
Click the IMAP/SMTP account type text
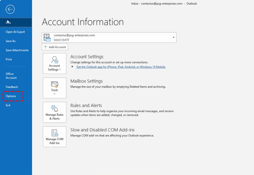[61, 40]
